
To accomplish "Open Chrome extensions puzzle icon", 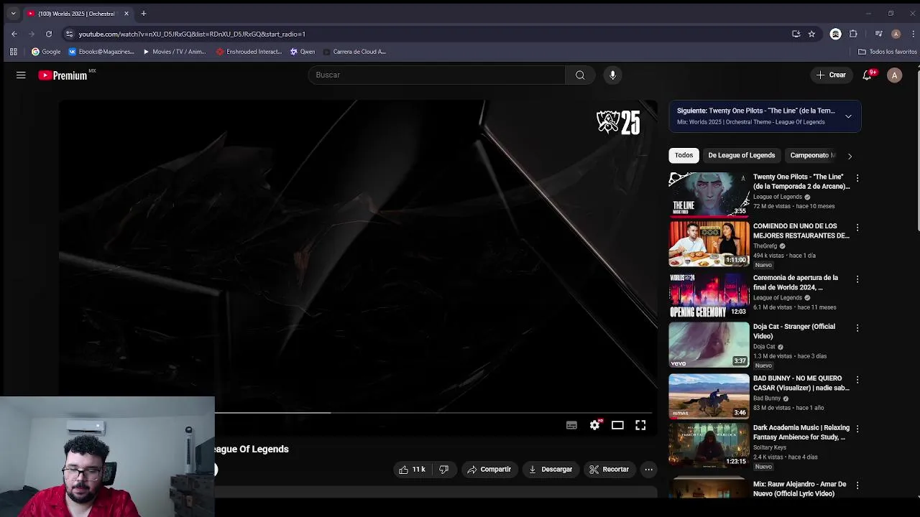I will coord(853,34).
